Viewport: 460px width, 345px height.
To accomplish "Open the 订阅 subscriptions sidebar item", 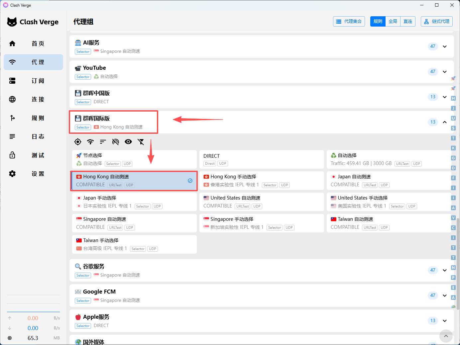I will (x=33, y=81).
